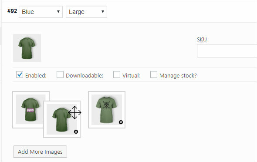This screenshot has width=257, height=162.
Task: Enable the Manage stock checkbox
Action: [x=154, y=74]
